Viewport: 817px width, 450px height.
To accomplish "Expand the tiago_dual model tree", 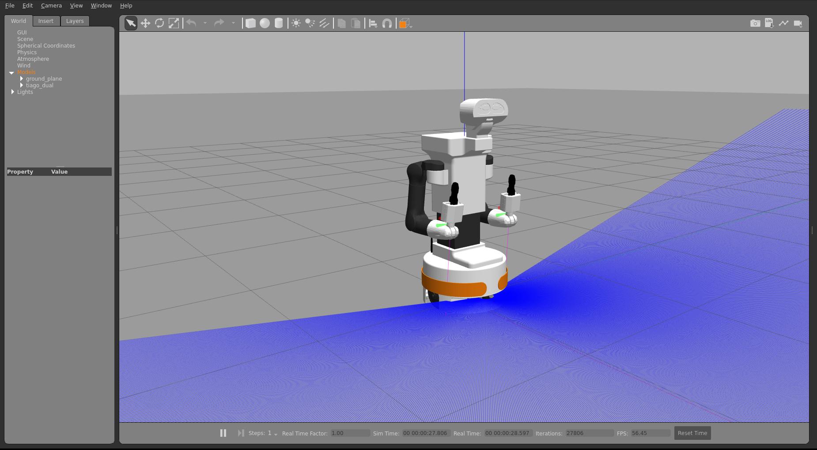I will click(22, 86).
